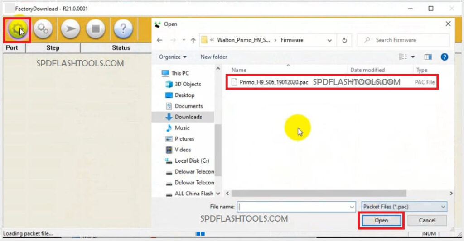
Task: Select Local Disk (C:) drive
Action: [x=187, y=161]
